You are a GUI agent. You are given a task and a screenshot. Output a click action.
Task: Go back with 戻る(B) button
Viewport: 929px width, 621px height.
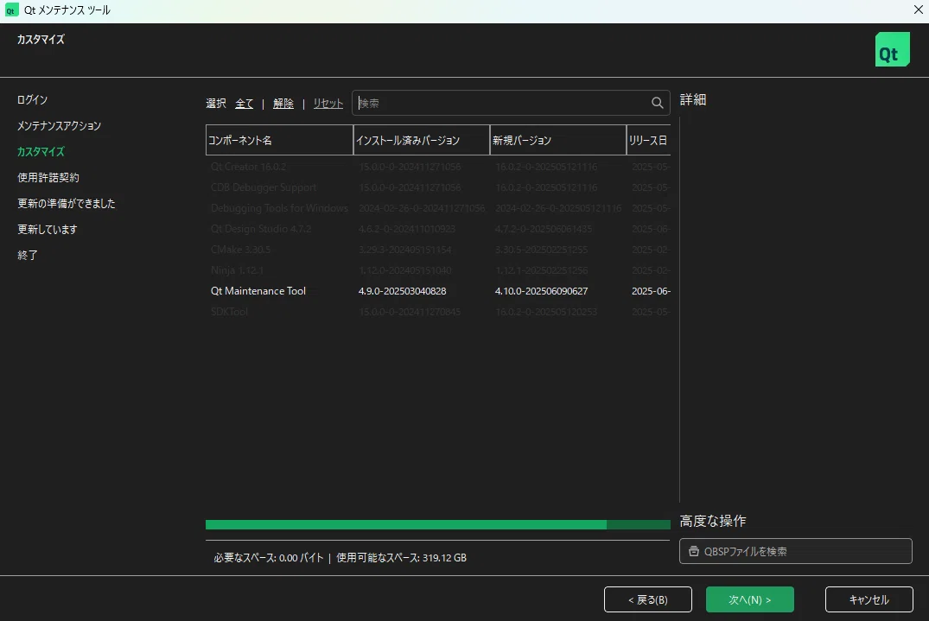(x=648, y=599)
